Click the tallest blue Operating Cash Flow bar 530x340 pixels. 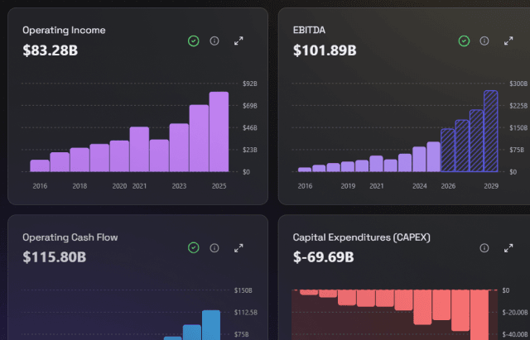coord(211,325)
